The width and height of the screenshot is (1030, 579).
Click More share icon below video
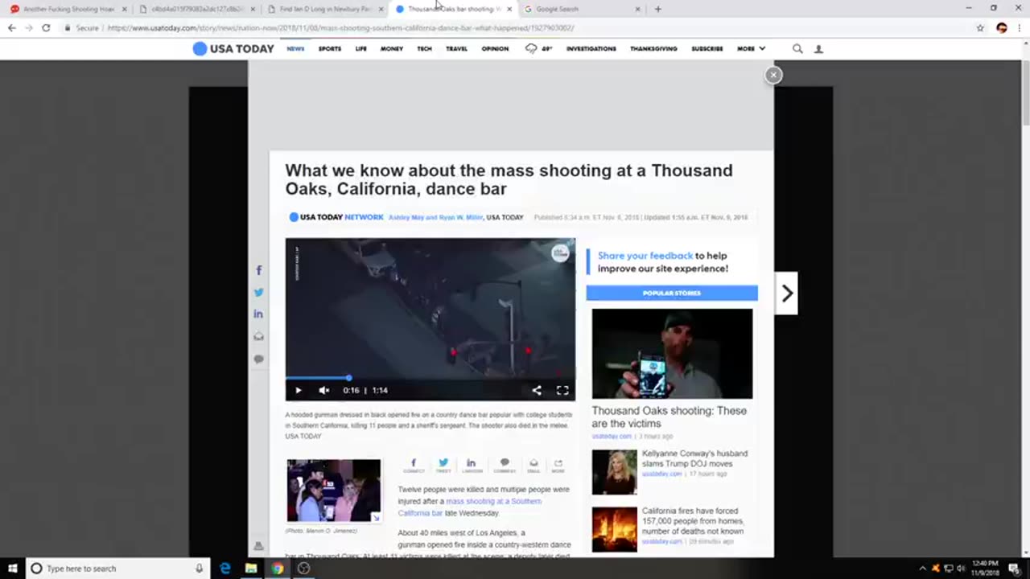pos(558,466)
